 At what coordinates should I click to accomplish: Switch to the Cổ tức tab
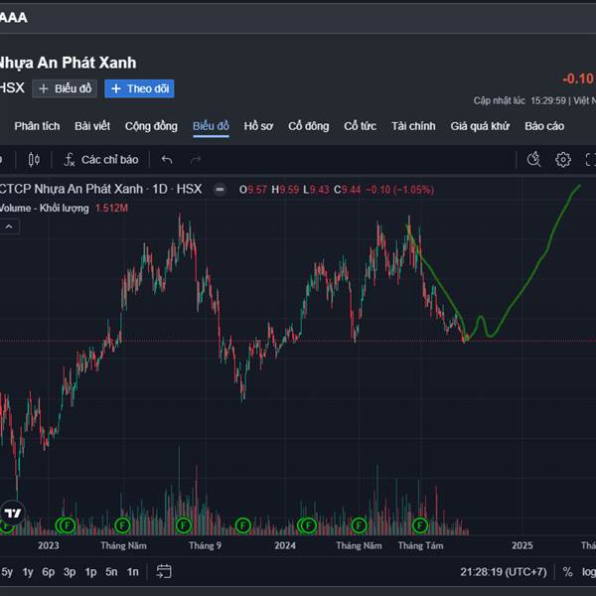pos(360,126)
